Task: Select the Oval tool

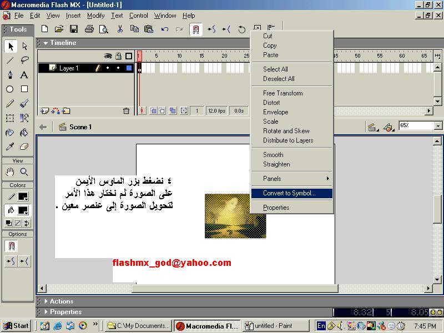Action: point(10,89)
